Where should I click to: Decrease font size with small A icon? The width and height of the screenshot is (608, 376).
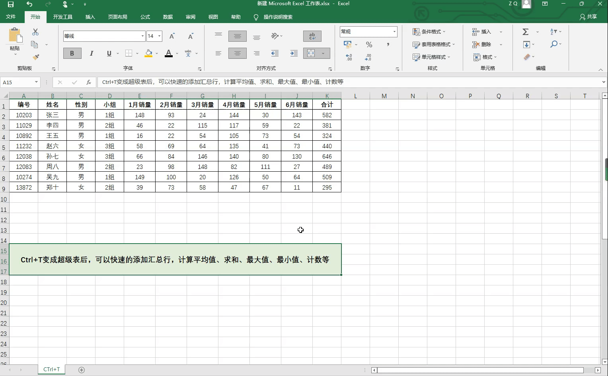click(x=191, y=36)
